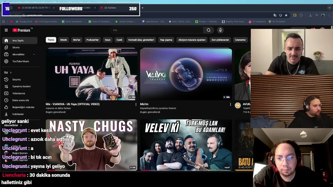Open the 3D Gif Maker bookmark

pos(277,22)
